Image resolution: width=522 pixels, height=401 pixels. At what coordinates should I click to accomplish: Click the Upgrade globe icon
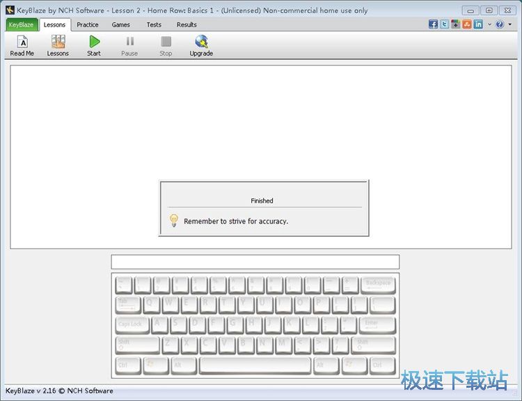pos(201,45)
